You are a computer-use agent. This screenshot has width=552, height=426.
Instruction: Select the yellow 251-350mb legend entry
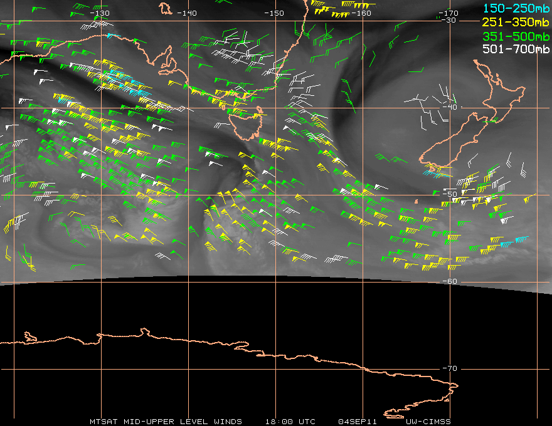point(516,21)
